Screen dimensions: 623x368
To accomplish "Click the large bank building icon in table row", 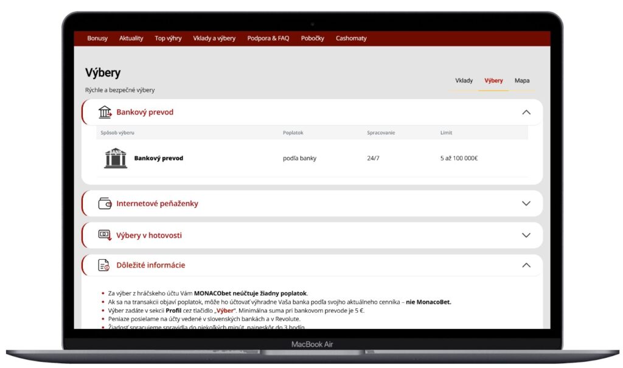I will click(116, 158).
